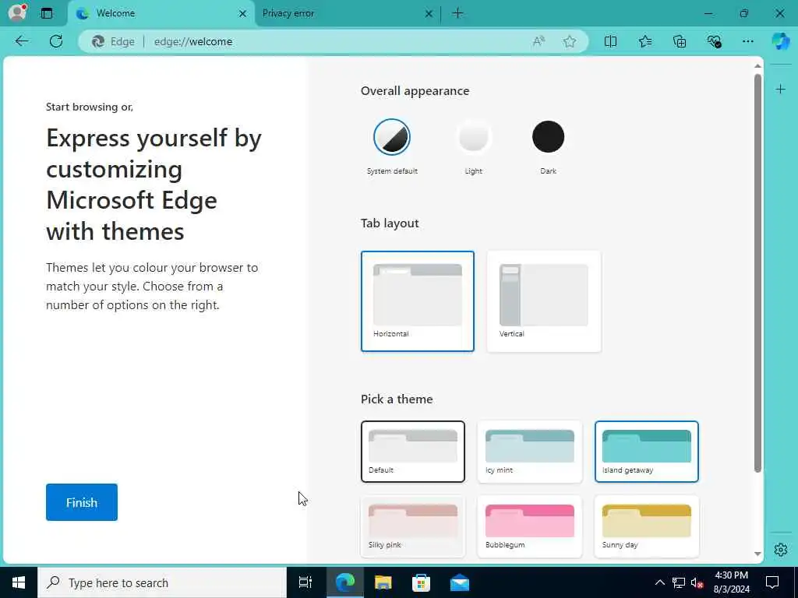The height and width of the screenshot is (598, 798).
Task: Go back with the back arrow
Action: pos(22,41)
